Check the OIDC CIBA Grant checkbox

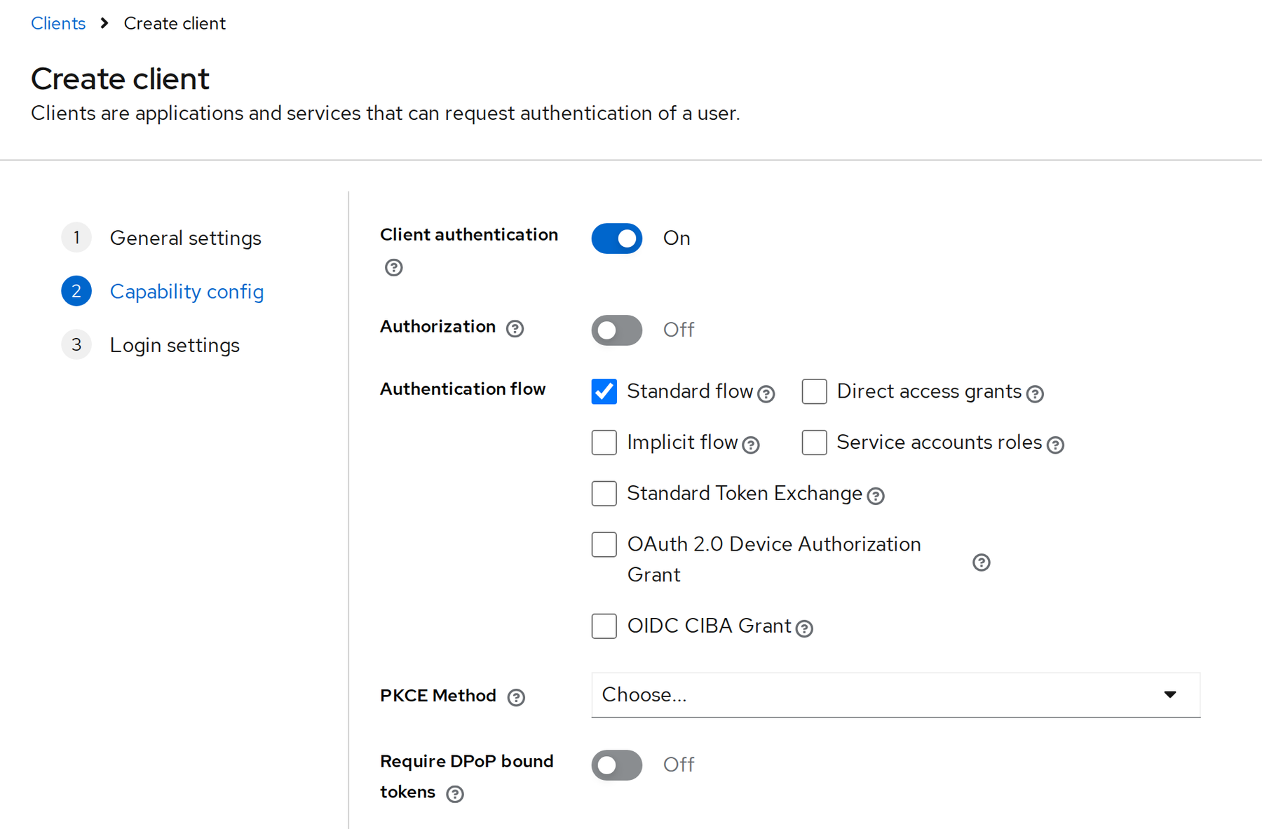pos(604,626)
